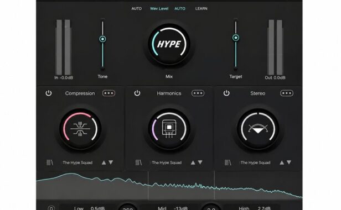Click the Mix label under the HYPE knob

169,76
